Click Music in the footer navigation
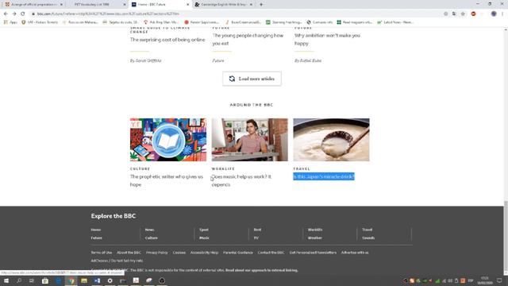 (204, 238)
